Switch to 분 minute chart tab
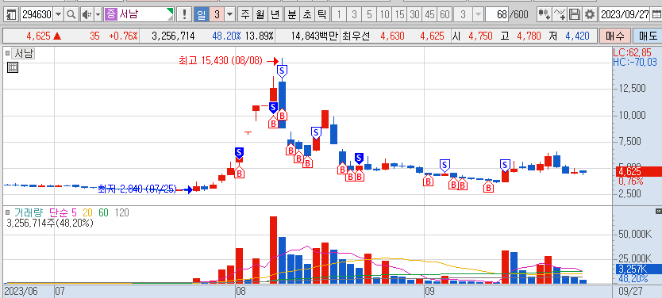 tap(291, 15)
